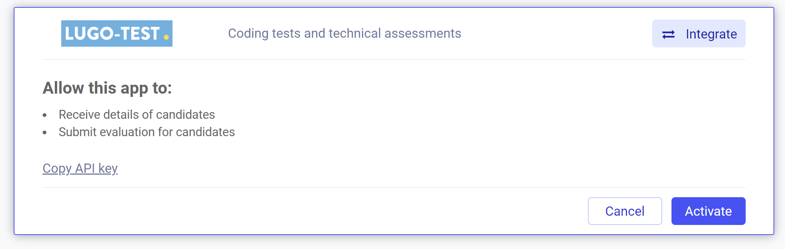Activate the LUGO-TEST app

tap(708, 211)
